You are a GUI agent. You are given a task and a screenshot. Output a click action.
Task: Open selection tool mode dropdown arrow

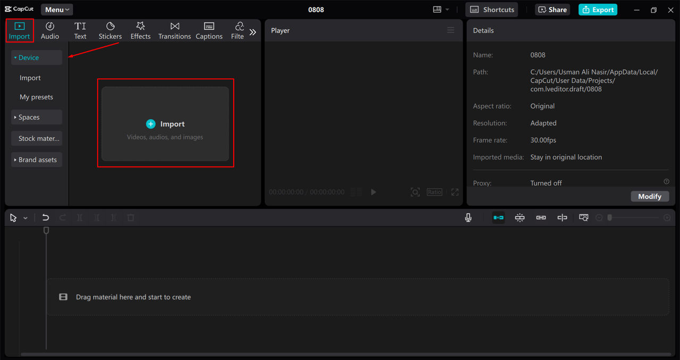25,218
